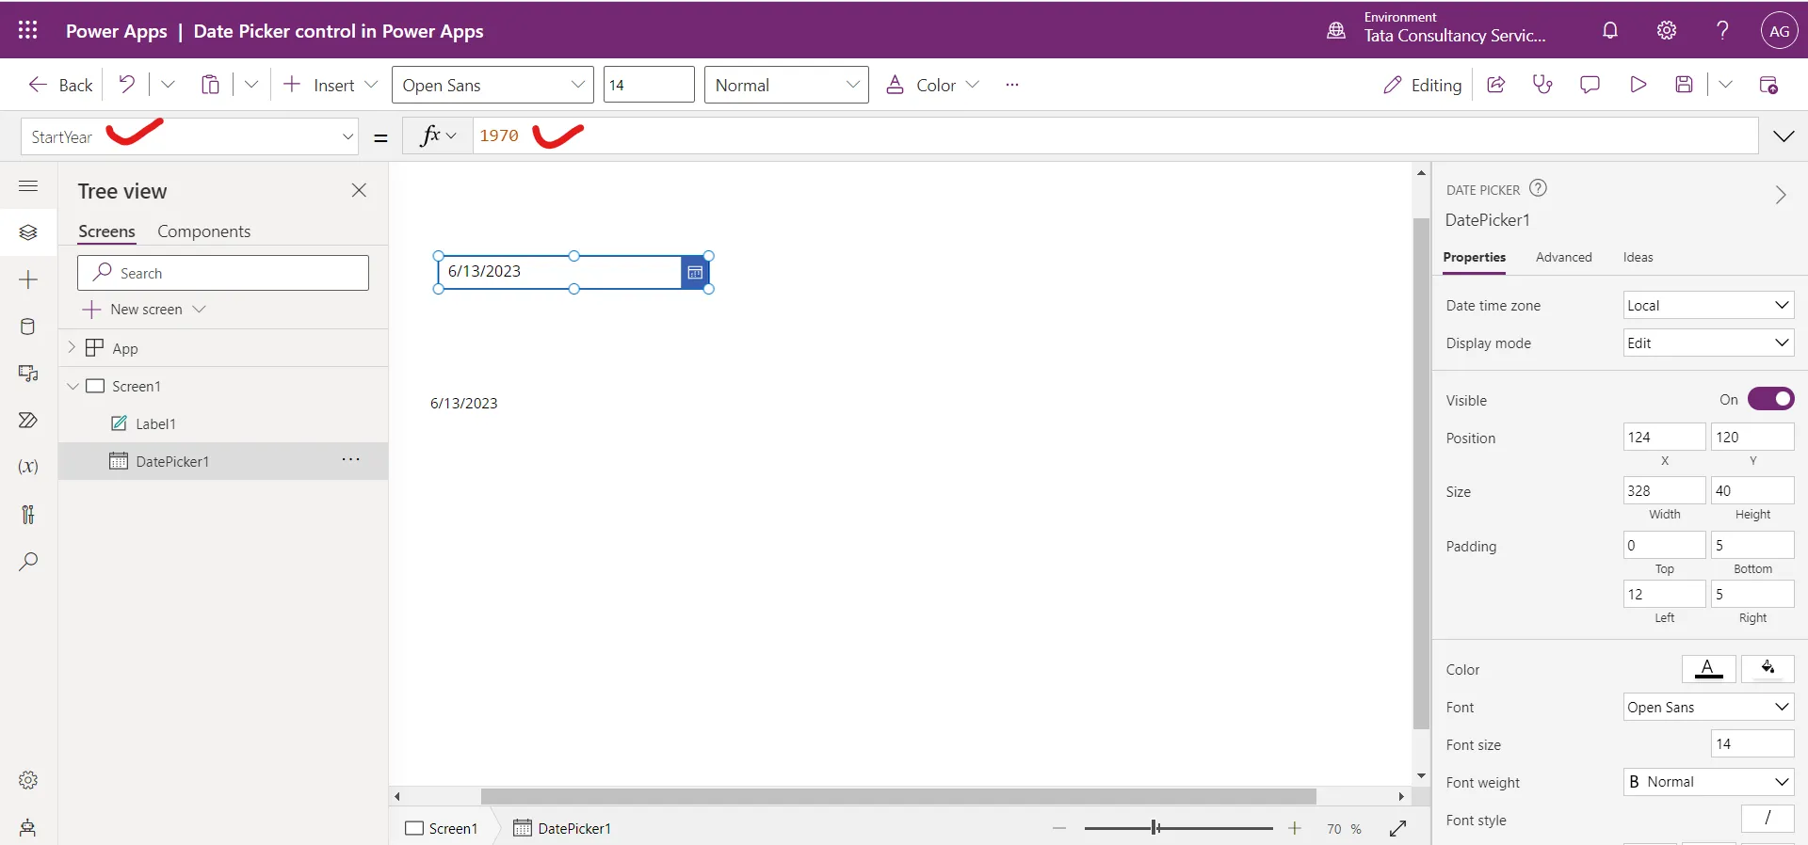Click the fill color bucket swatch
Viewport: 1808px width, 845px height.
point(1768,668)
